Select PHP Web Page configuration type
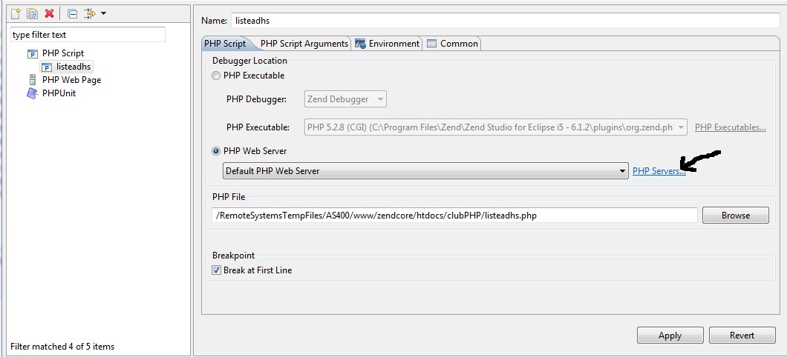This screenshot has height=357, width=787. point(71,79)
